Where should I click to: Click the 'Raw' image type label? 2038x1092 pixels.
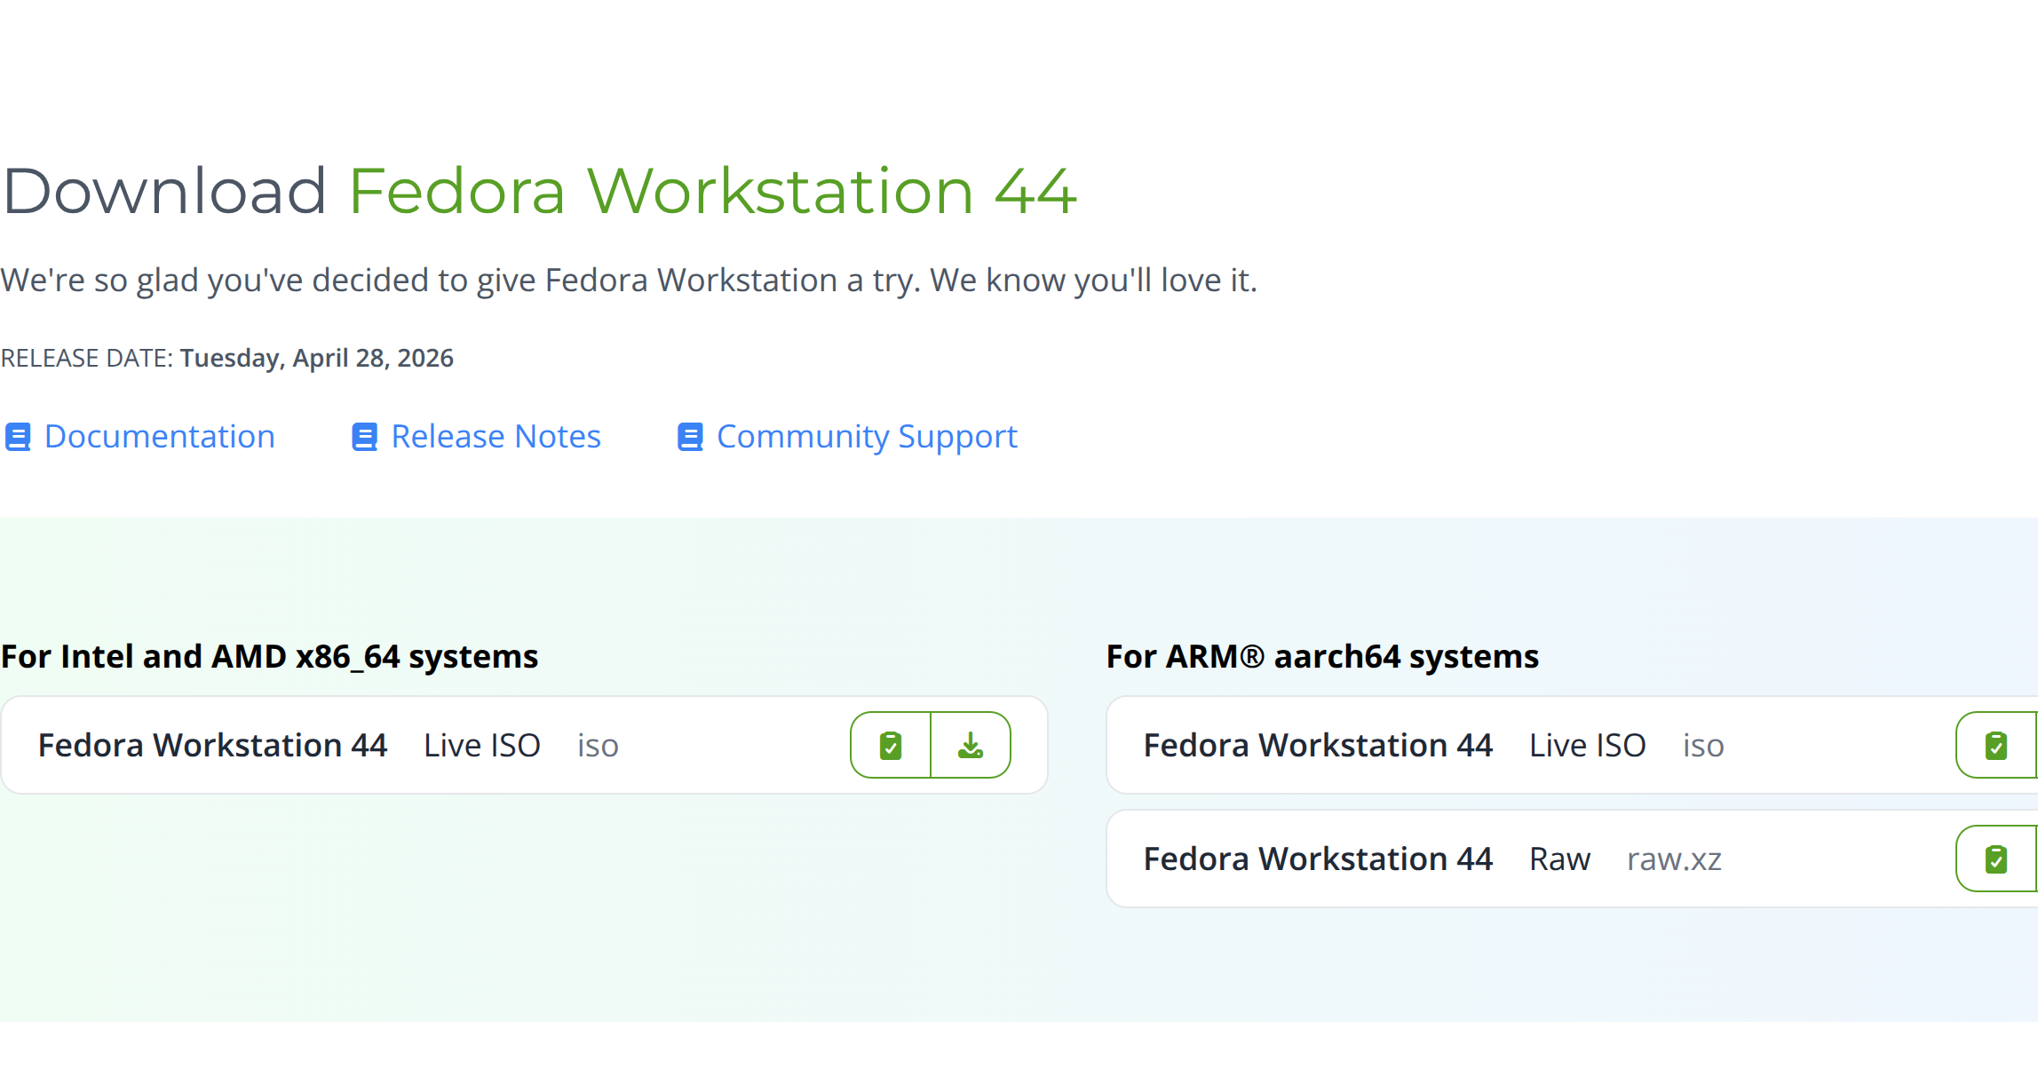pos(1560,859)
